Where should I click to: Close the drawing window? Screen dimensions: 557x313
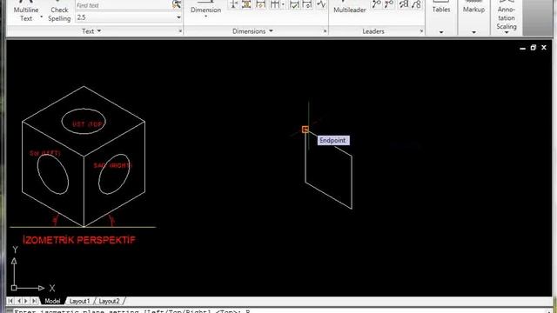point(544,48)
